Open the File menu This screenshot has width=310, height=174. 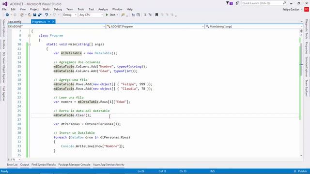click(4, 9)
